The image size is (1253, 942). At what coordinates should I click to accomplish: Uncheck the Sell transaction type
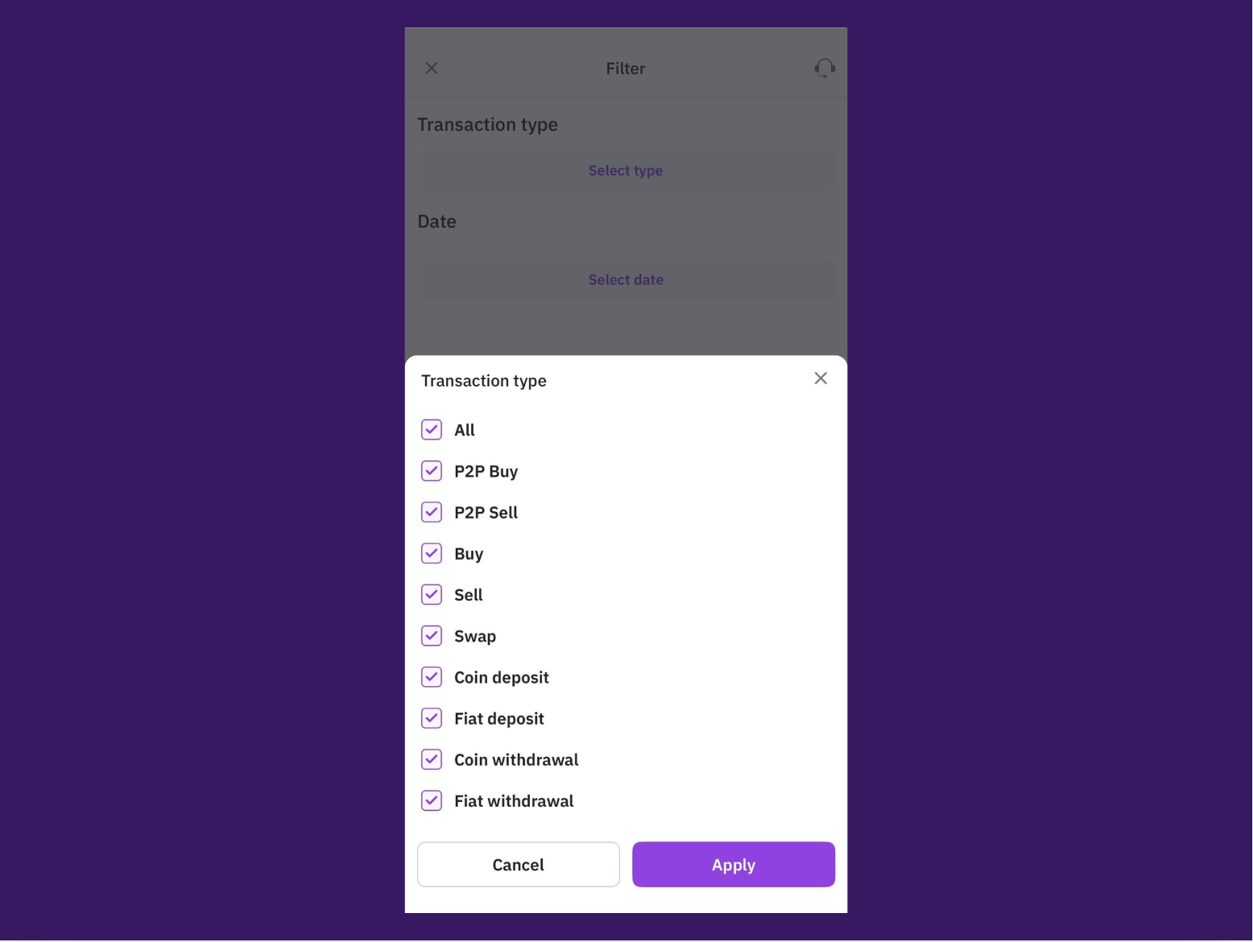pos(432,595)
